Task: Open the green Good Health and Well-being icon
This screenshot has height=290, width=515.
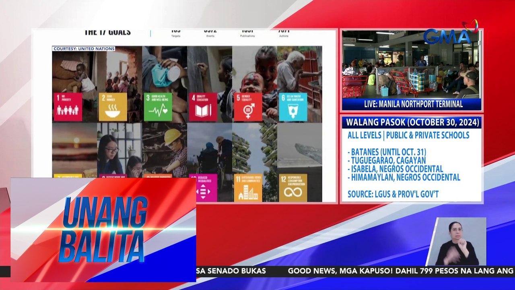Action: (x=158, y=107)
